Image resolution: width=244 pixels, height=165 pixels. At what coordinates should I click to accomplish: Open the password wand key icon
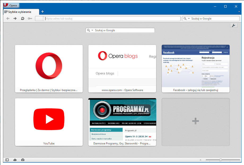(30, 19)
